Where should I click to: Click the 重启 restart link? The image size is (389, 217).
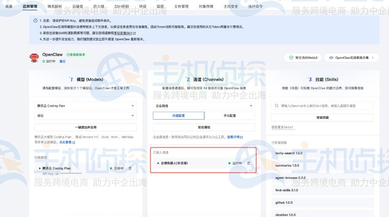62,61
